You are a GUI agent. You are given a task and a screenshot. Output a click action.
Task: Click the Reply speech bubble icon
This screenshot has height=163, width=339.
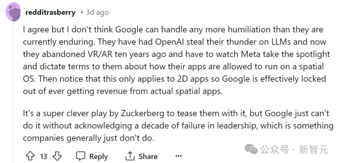coord(81,156)
